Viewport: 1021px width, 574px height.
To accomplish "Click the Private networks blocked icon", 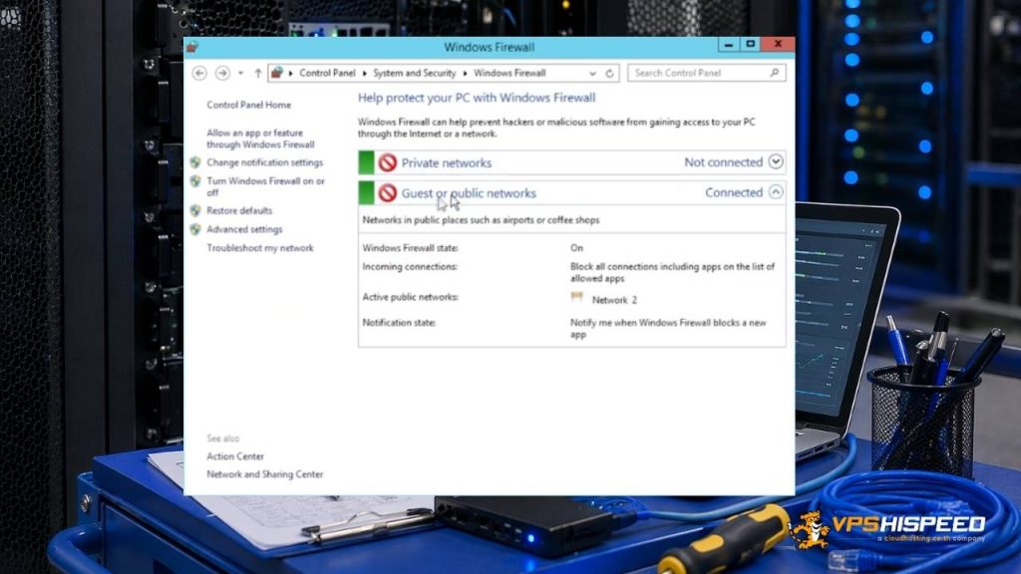I will 388,162.
